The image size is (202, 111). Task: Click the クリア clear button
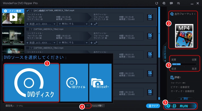click(153, 106)
